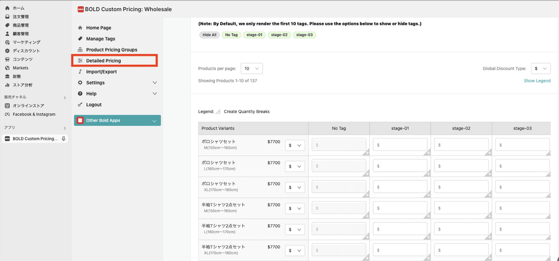Image resolution: width=559 pixels, height=261 pixels.
Task: Click the Import/Export arrows icon
Action: 80,72
